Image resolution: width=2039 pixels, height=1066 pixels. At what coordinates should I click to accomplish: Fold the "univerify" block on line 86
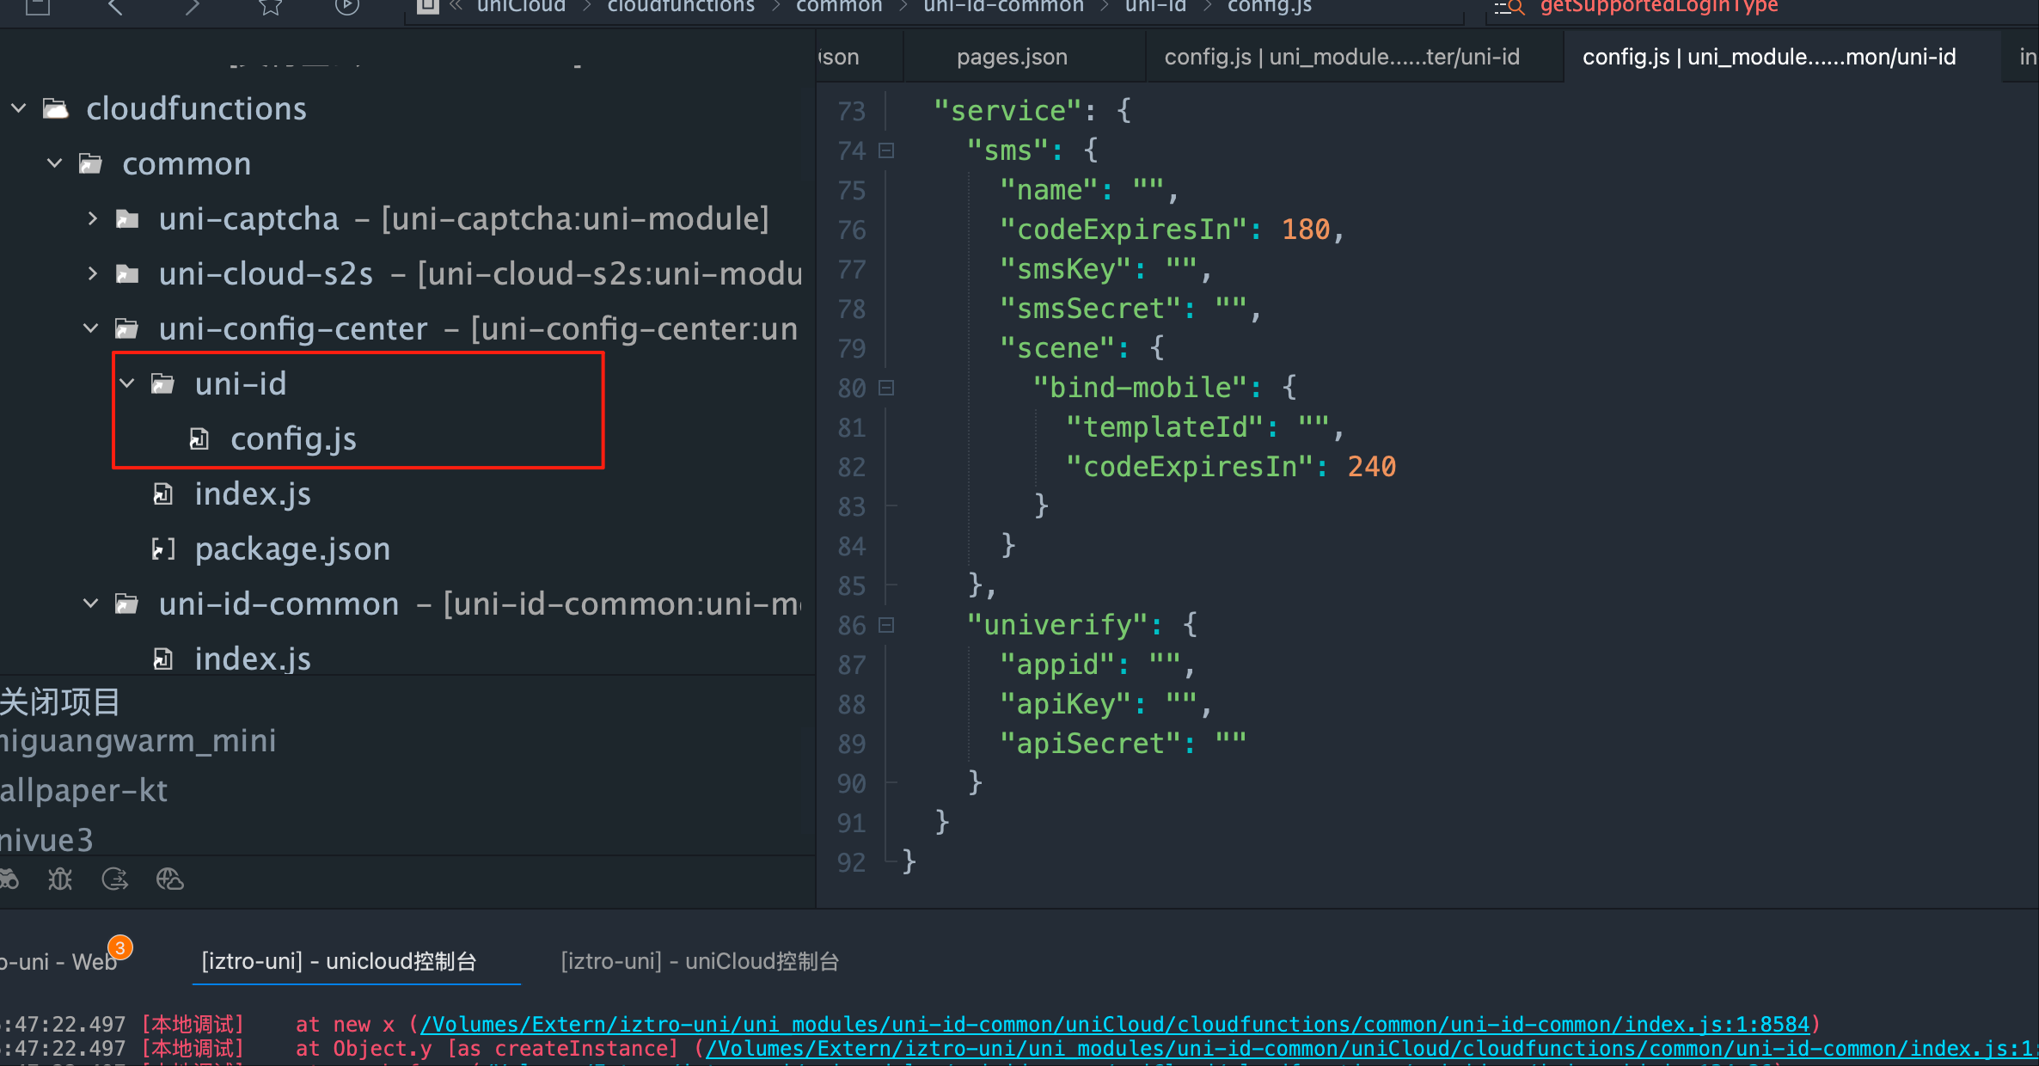[886, 625]
